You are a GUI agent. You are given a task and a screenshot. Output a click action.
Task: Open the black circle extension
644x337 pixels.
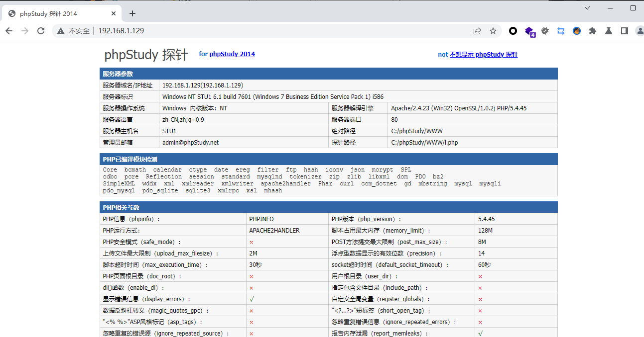click(513, 31)
